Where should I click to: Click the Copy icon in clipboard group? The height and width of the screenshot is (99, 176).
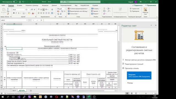point(8,11)
